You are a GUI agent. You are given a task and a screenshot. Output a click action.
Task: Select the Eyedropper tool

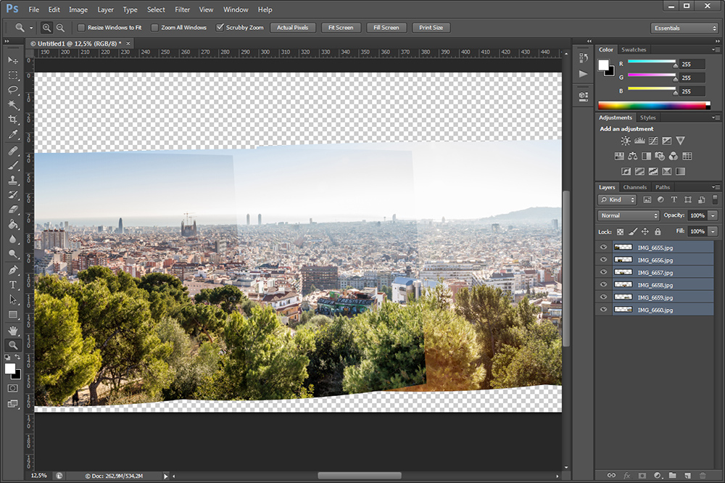[x=13, y=135]
